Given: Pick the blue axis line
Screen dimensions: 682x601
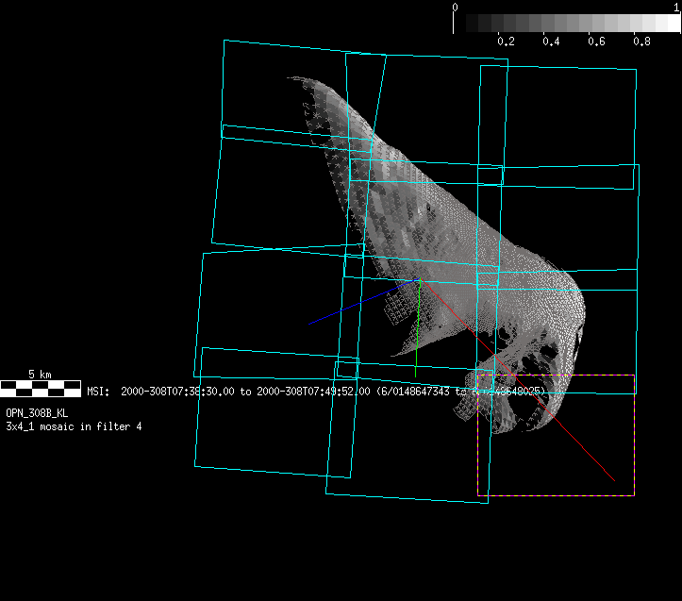Looking at the screenshot, I should 363,302.
